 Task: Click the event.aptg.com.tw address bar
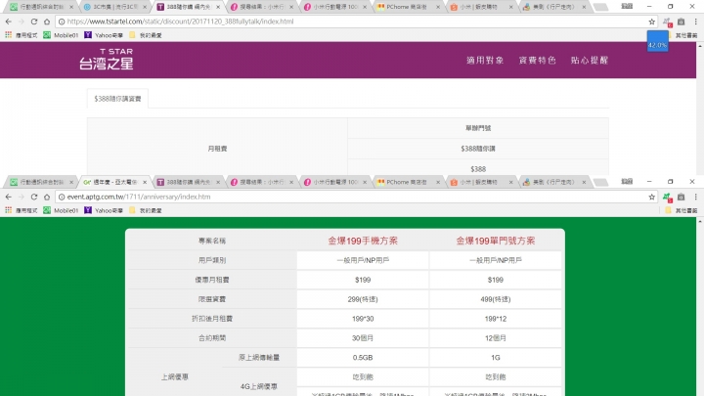pos(357,197)
